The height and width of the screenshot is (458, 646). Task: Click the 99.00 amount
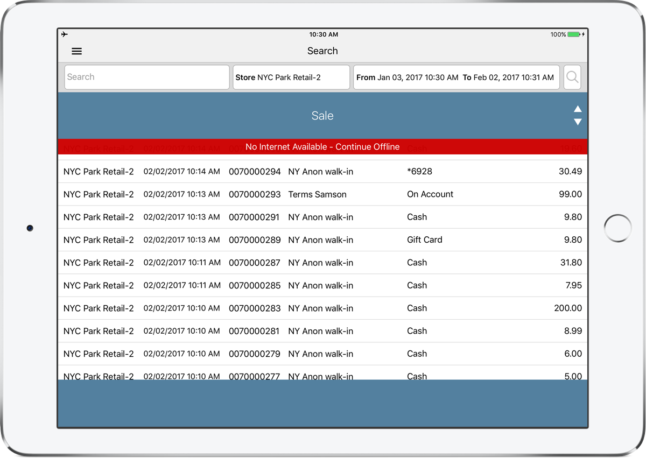[571, 194]
